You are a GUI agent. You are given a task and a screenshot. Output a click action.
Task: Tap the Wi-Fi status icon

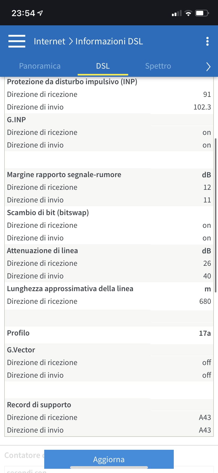click(188, 13)
